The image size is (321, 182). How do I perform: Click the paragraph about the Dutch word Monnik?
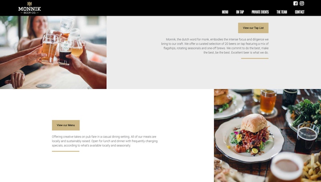(215, 46)
